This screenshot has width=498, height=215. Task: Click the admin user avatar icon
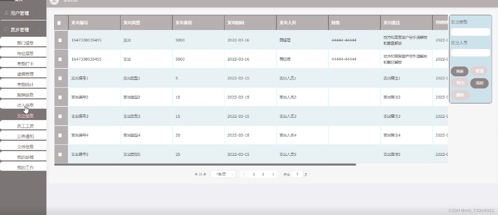[54, 1]
